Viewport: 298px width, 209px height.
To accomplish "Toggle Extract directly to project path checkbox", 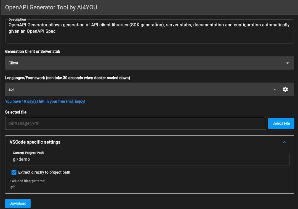I will point(14,172).
